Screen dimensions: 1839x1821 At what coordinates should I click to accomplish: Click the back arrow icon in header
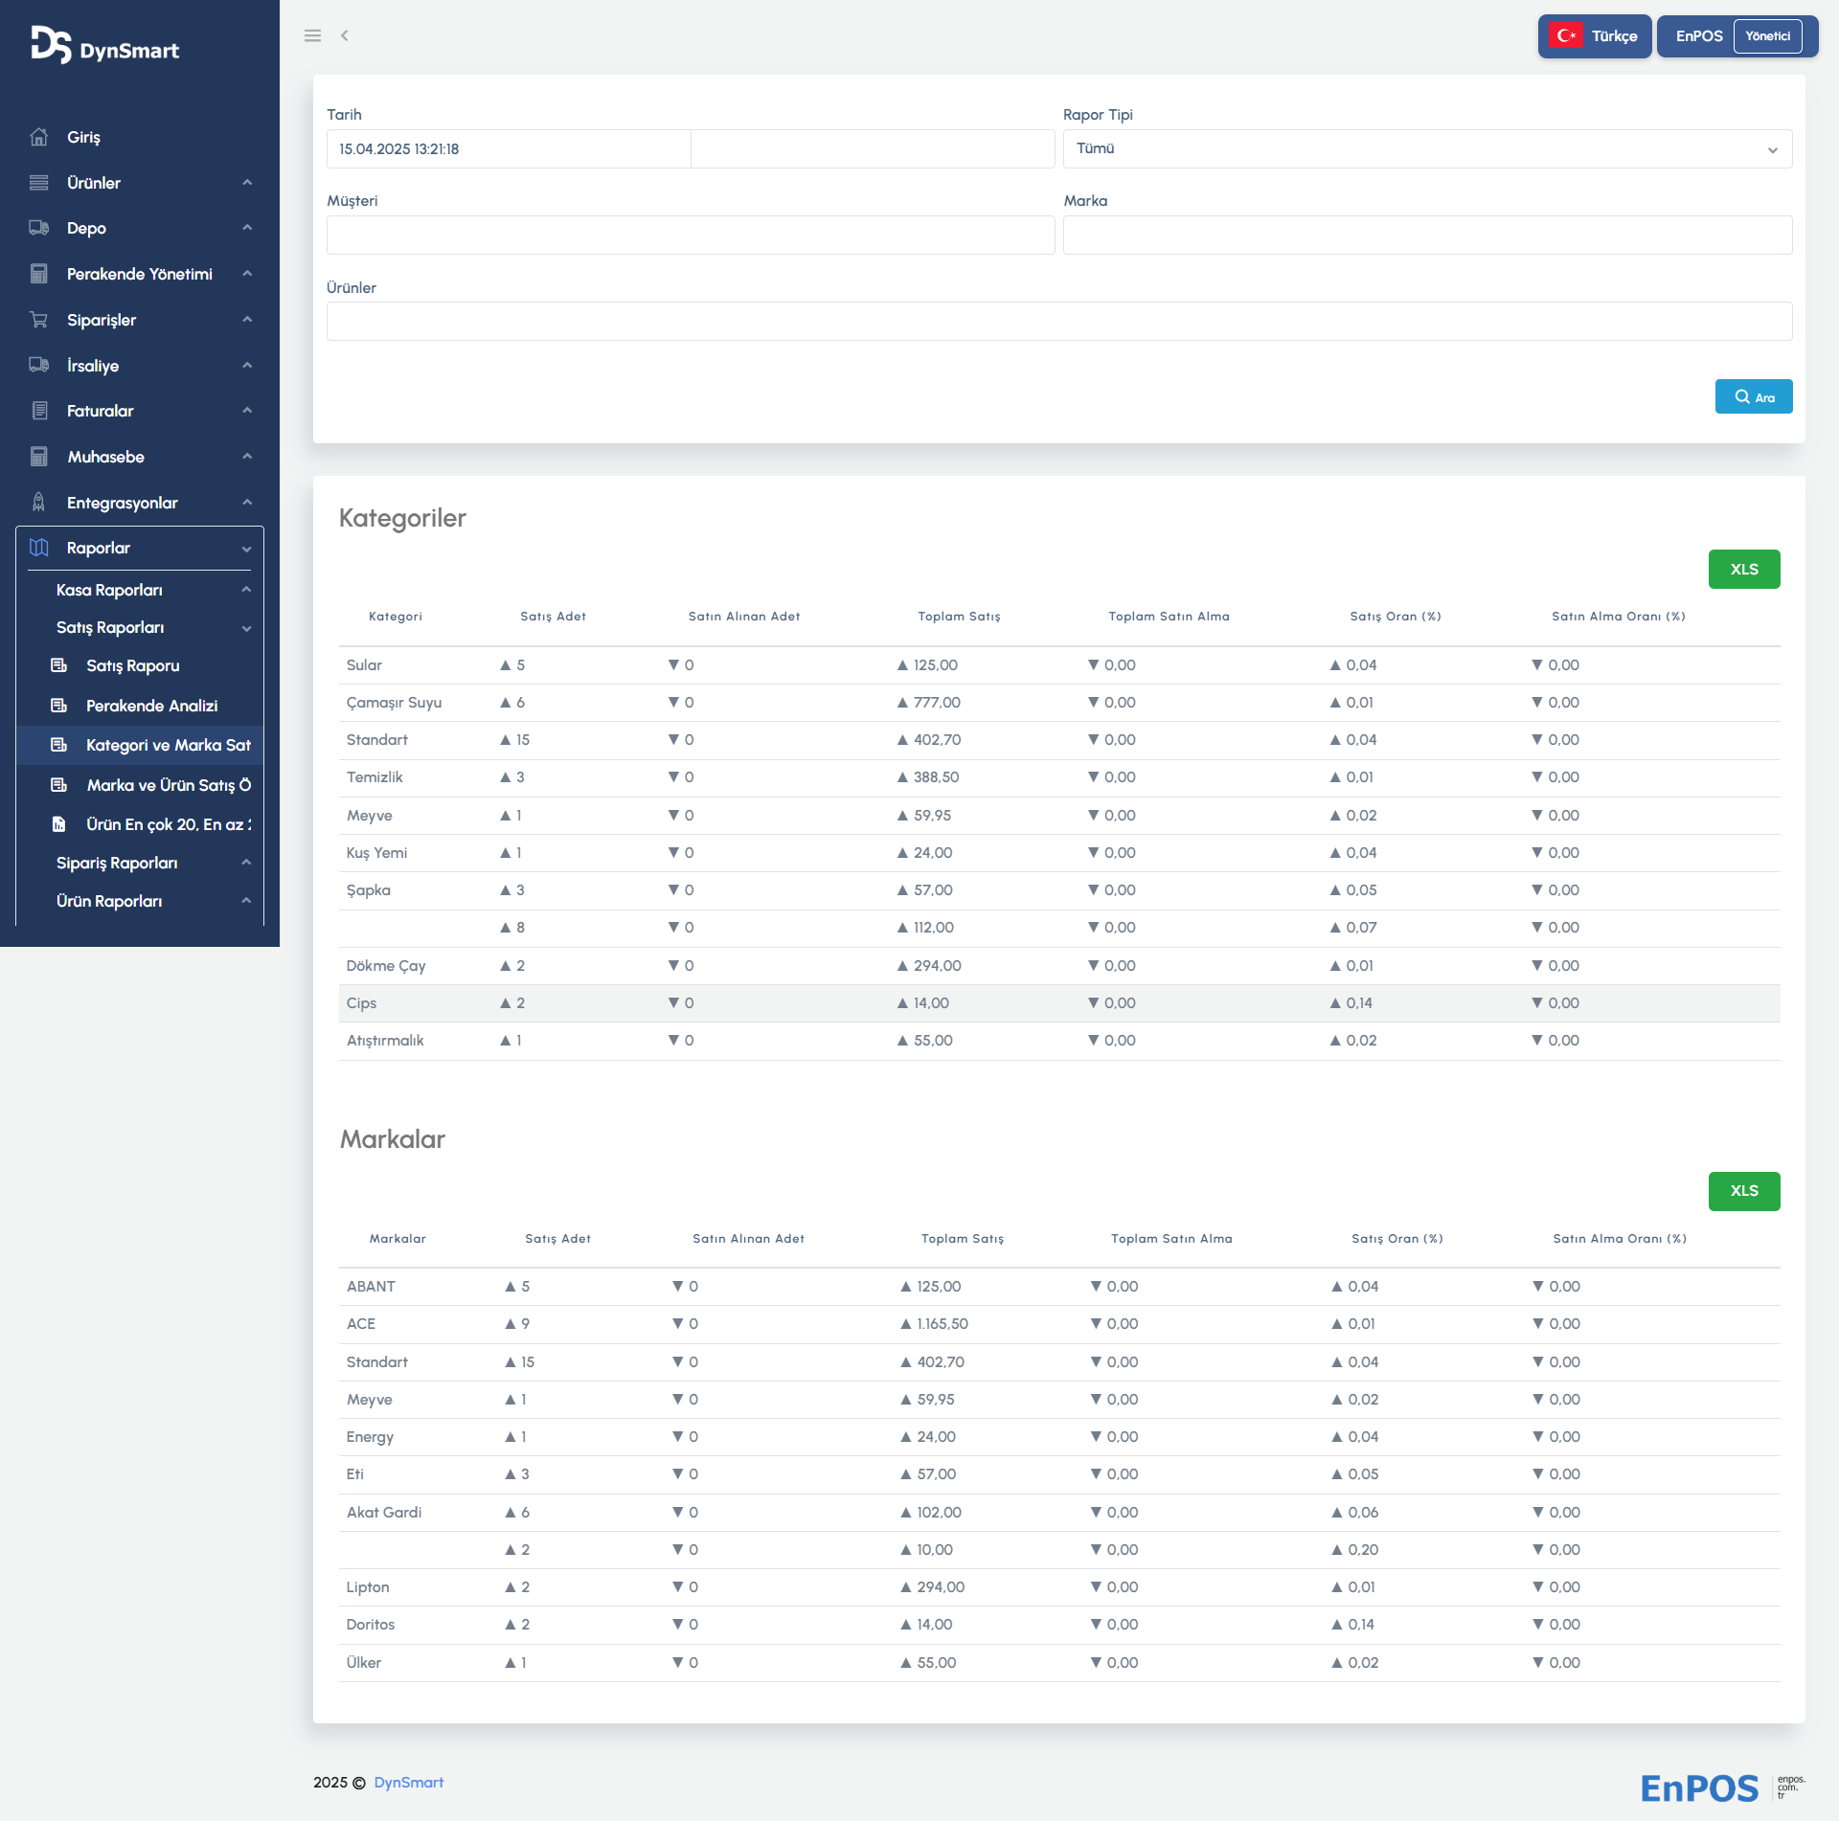344,35
